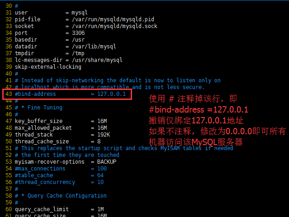Click the thread_stack 192K value
This screenshot has width=289, height=217.
point(104,135)
